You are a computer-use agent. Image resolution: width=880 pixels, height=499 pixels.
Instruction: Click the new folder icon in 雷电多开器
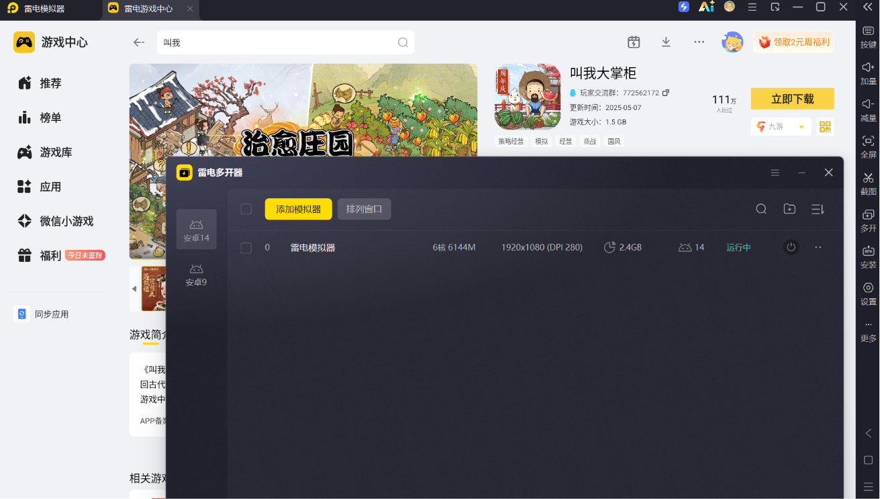789,209
